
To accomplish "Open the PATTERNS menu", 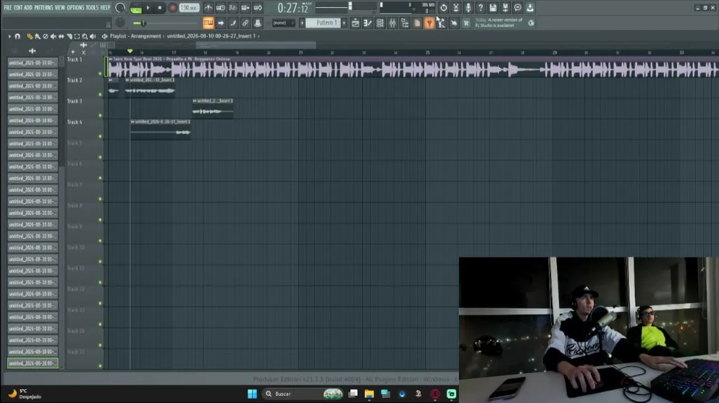I will pyautogui.click(x=44, y=7).
